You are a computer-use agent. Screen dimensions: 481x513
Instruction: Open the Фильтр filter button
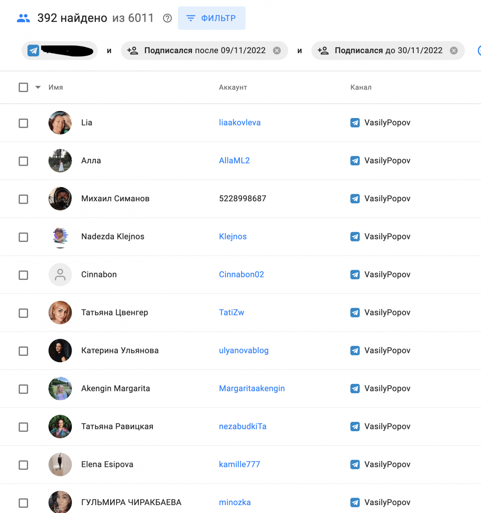pyautogui.click(x=211, y=18)
